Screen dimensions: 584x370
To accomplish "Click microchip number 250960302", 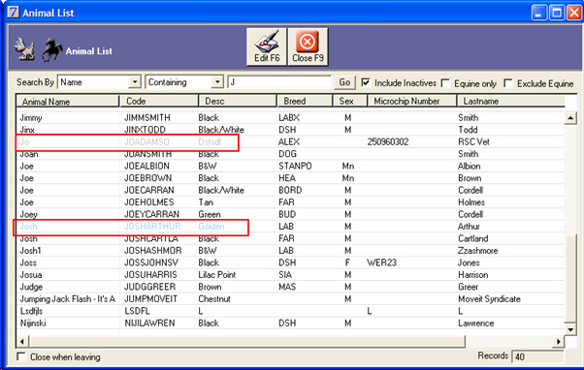I will [388, 141].
